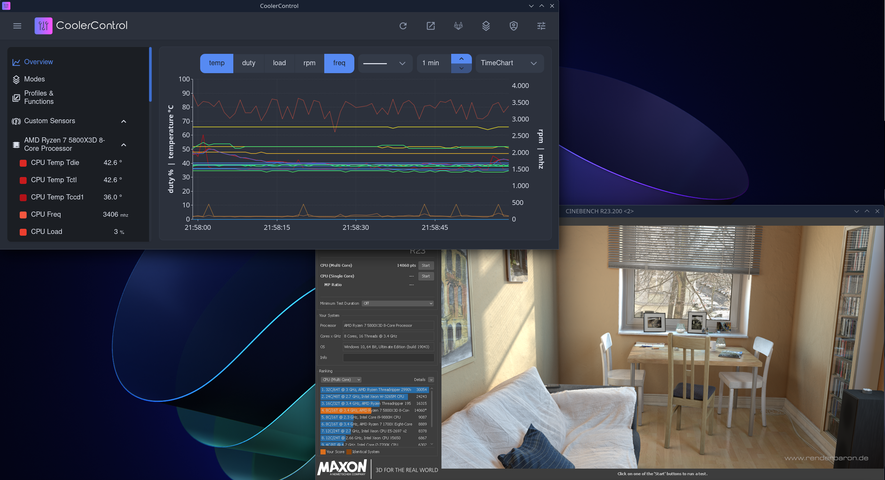Open the settings sliders icon
This screenshot has height=480, width=885.
click(x=541, y=26)
